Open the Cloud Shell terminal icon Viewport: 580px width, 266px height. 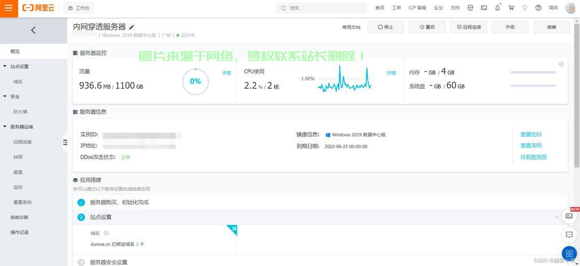[484, 8]
